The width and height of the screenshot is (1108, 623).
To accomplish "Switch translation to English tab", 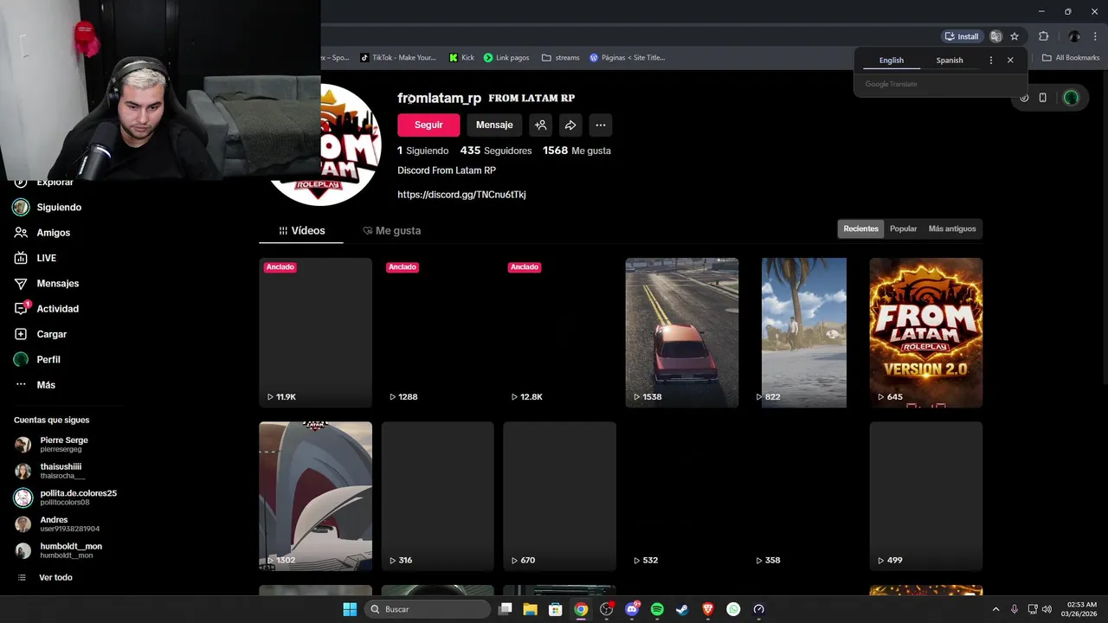I will point(892,61).
